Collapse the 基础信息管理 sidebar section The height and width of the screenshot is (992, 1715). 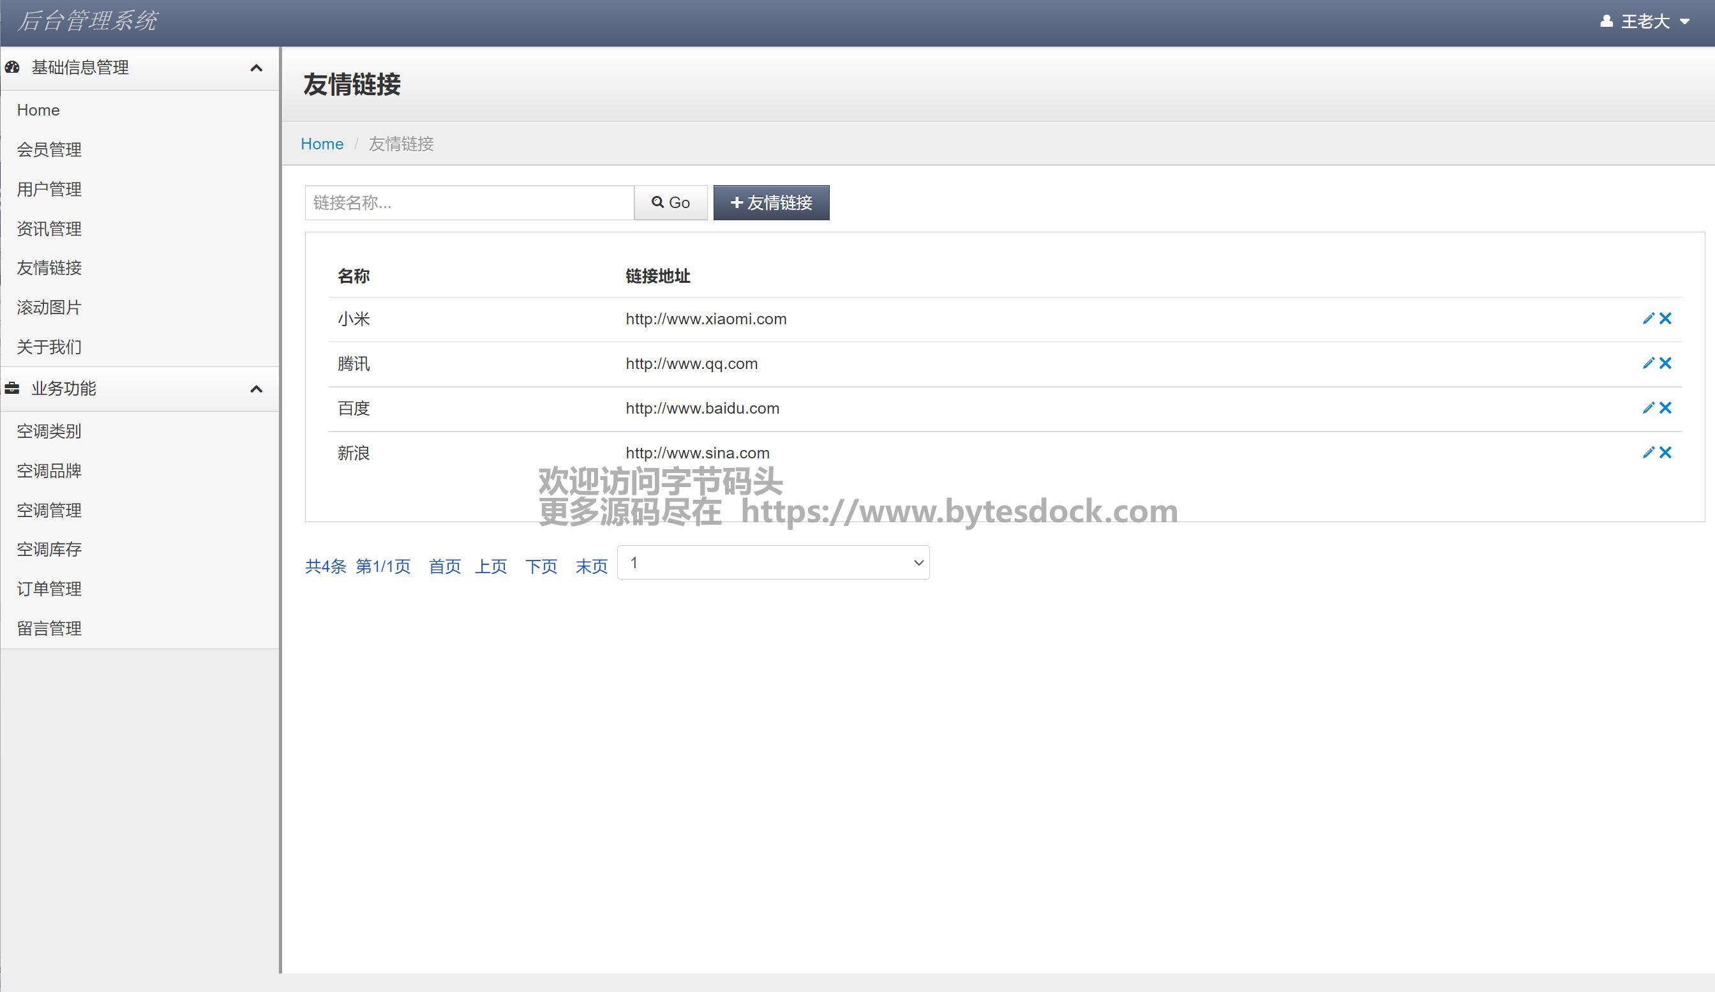click(x=256, y=68)
